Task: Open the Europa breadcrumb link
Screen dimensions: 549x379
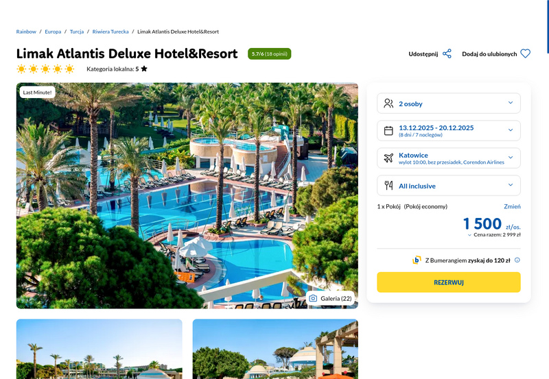Action: 53,32
